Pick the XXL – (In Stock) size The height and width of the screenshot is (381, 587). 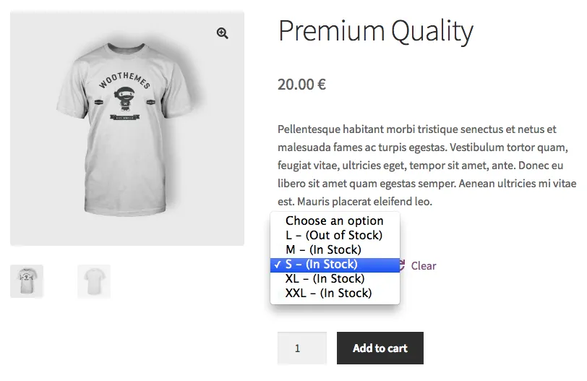pyautogui.click(x=328, y=294)
